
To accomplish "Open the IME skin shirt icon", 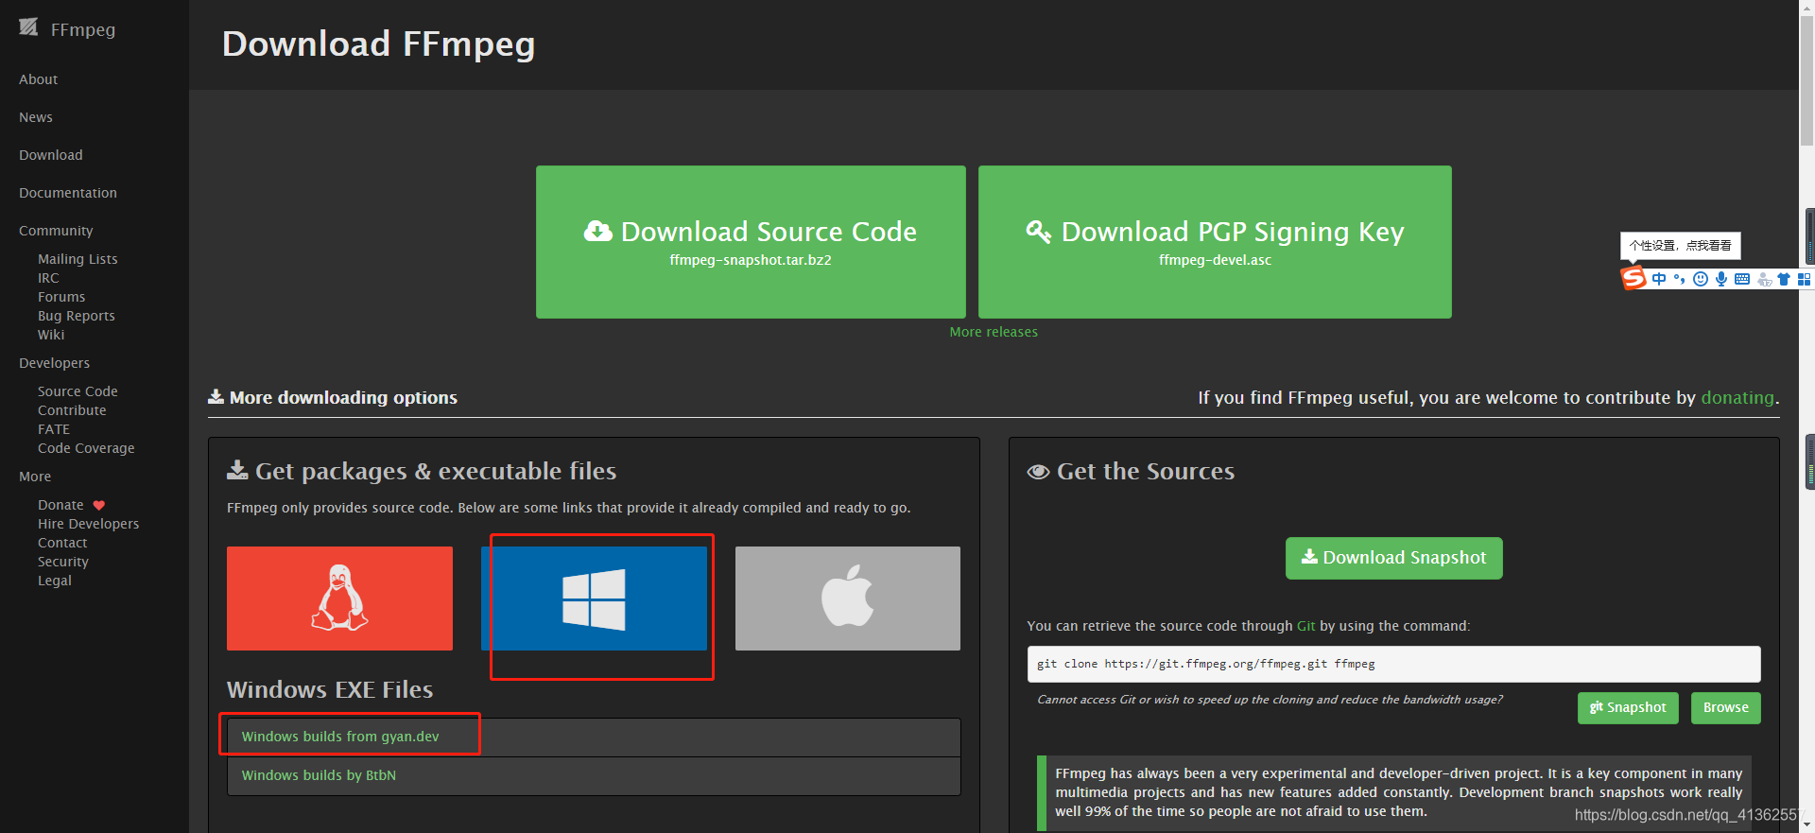I will coord(1784,279).
